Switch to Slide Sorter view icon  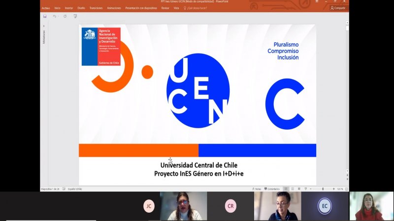(x=293, y=189)
